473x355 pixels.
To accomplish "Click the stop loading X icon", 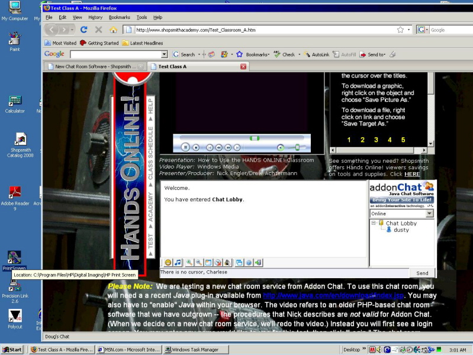I will (x=99, y=30).
